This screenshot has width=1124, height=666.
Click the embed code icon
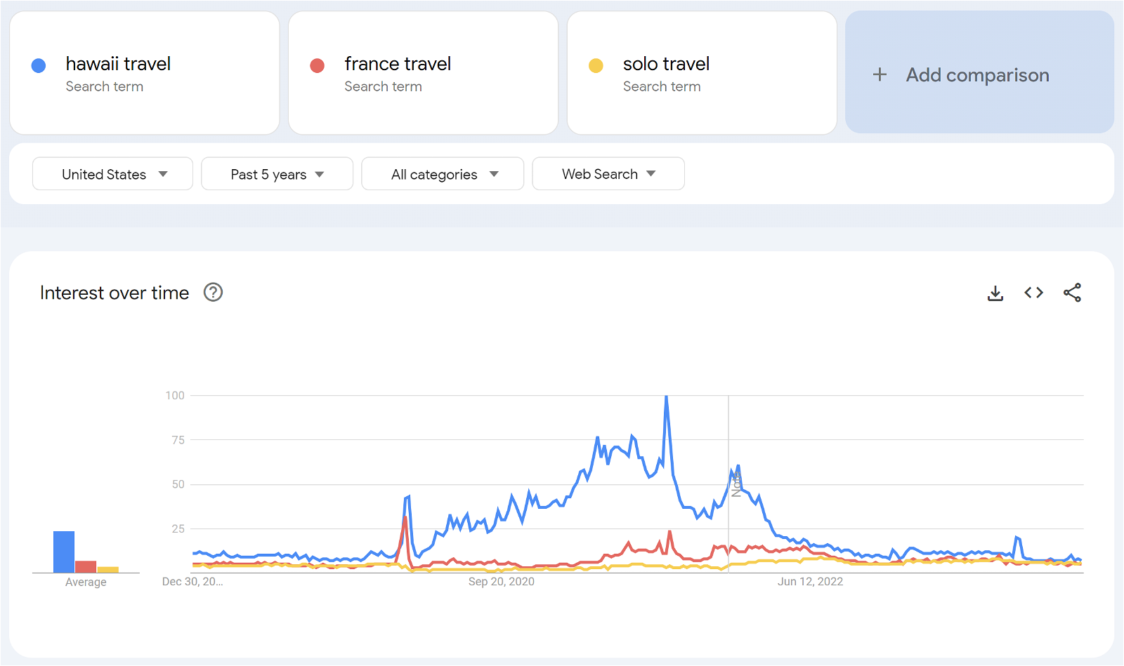tap(1033, 293)
